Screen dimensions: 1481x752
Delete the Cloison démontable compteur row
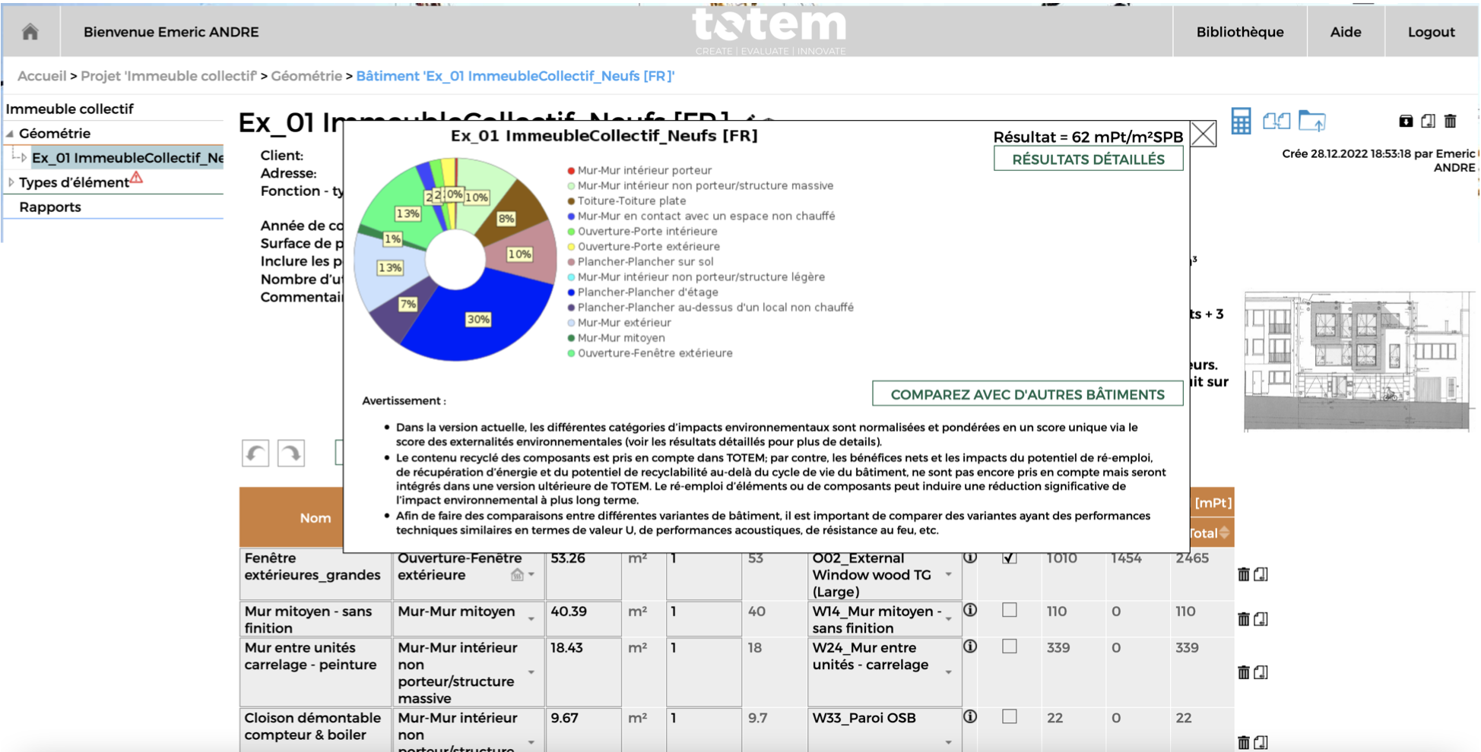pos(1244,742)
